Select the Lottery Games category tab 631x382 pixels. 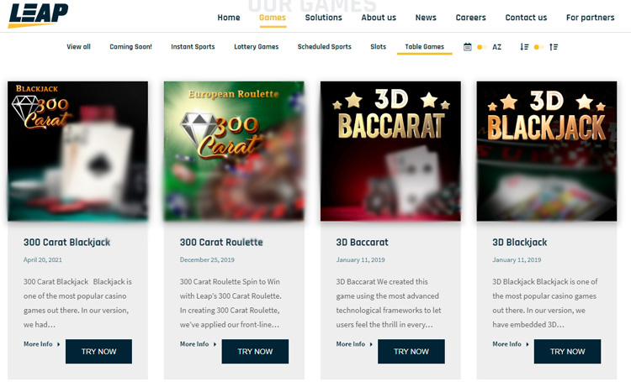[257, 46]
